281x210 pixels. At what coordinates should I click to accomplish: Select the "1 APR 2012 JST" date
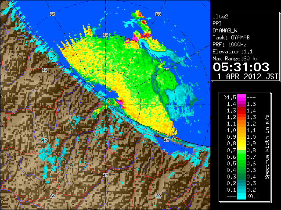coord(248,77)
